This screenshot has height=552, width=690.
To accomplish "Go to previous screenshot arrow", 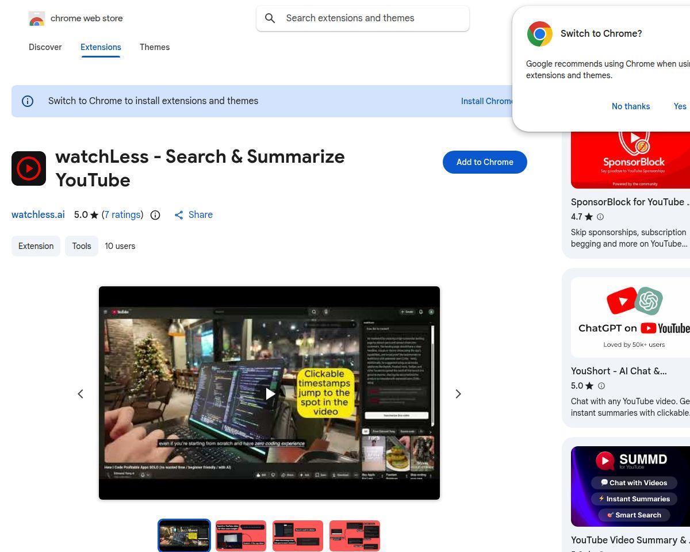I will [x=80, y=394].
